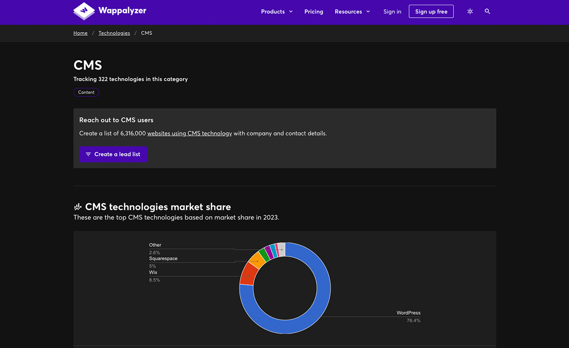Click the red Wix donut segment
Screen dimensions: 569x348
coord(248,274)
